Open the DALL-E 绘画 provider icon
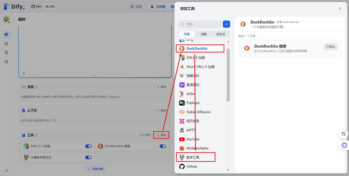 (x=182, y=58)
